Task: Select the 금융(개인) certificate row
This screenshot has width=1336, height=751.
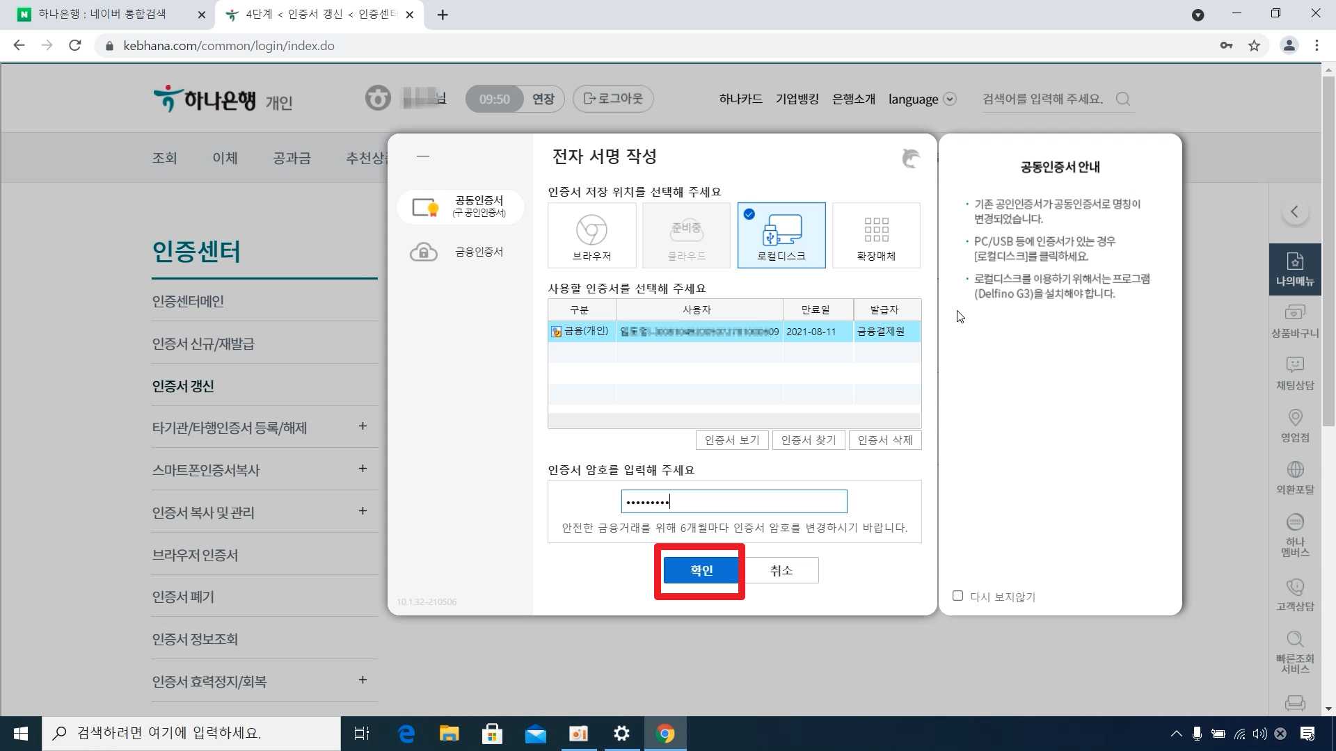Action: (x=733, y=332)
